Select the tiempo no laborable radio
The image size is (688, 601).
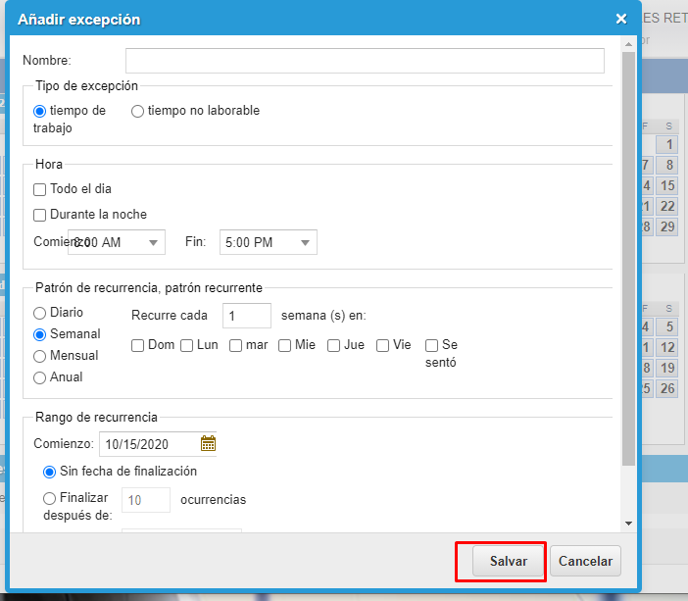pos(138,111)
